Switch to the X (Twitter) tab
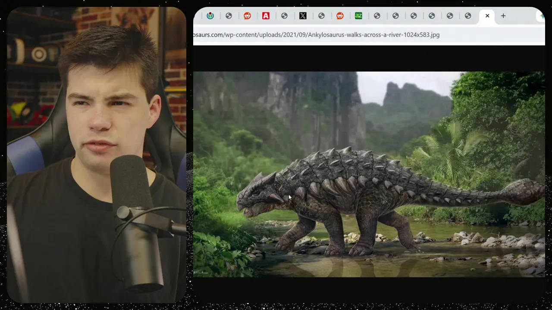 303,16
